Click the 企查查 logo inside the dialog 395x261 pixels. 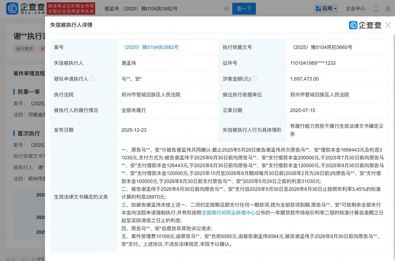coord(365,25)
